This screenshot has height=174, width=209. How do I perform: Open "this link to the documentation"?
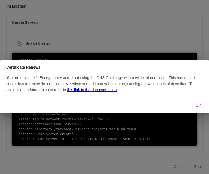point(92,90)
